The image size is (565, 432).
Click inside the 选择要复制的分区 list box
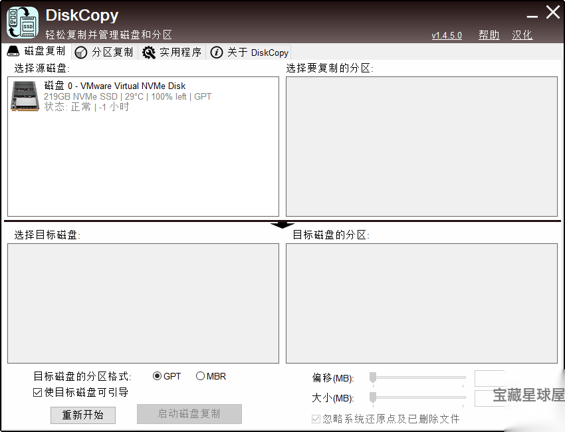coord(421,146)
